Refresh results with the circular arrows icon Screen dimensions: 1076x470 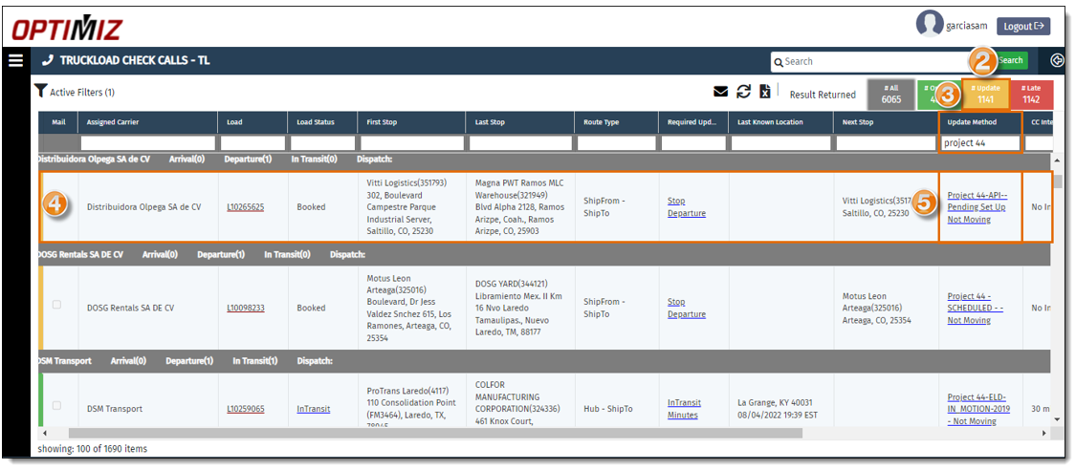[743, 92]
